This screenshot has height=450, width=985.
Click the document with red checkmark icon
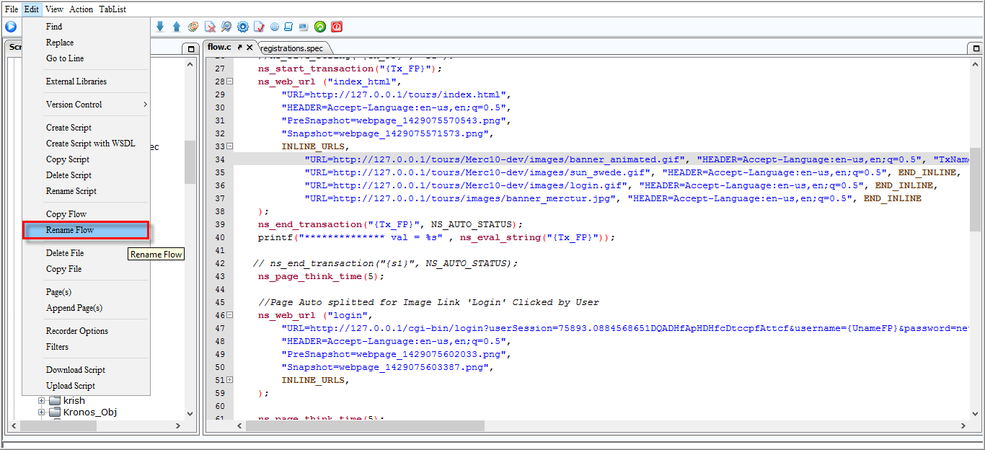(260, 27)
